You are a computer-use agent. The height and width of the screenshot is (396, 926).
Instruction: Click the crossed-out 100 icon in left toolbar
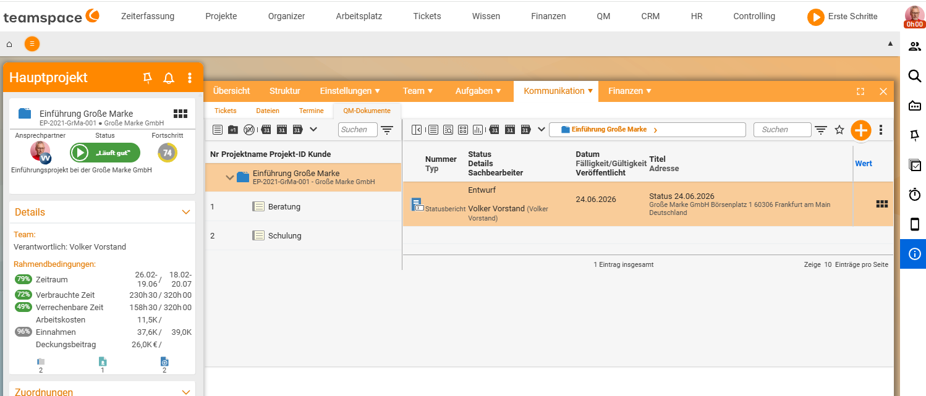point(248,130)
